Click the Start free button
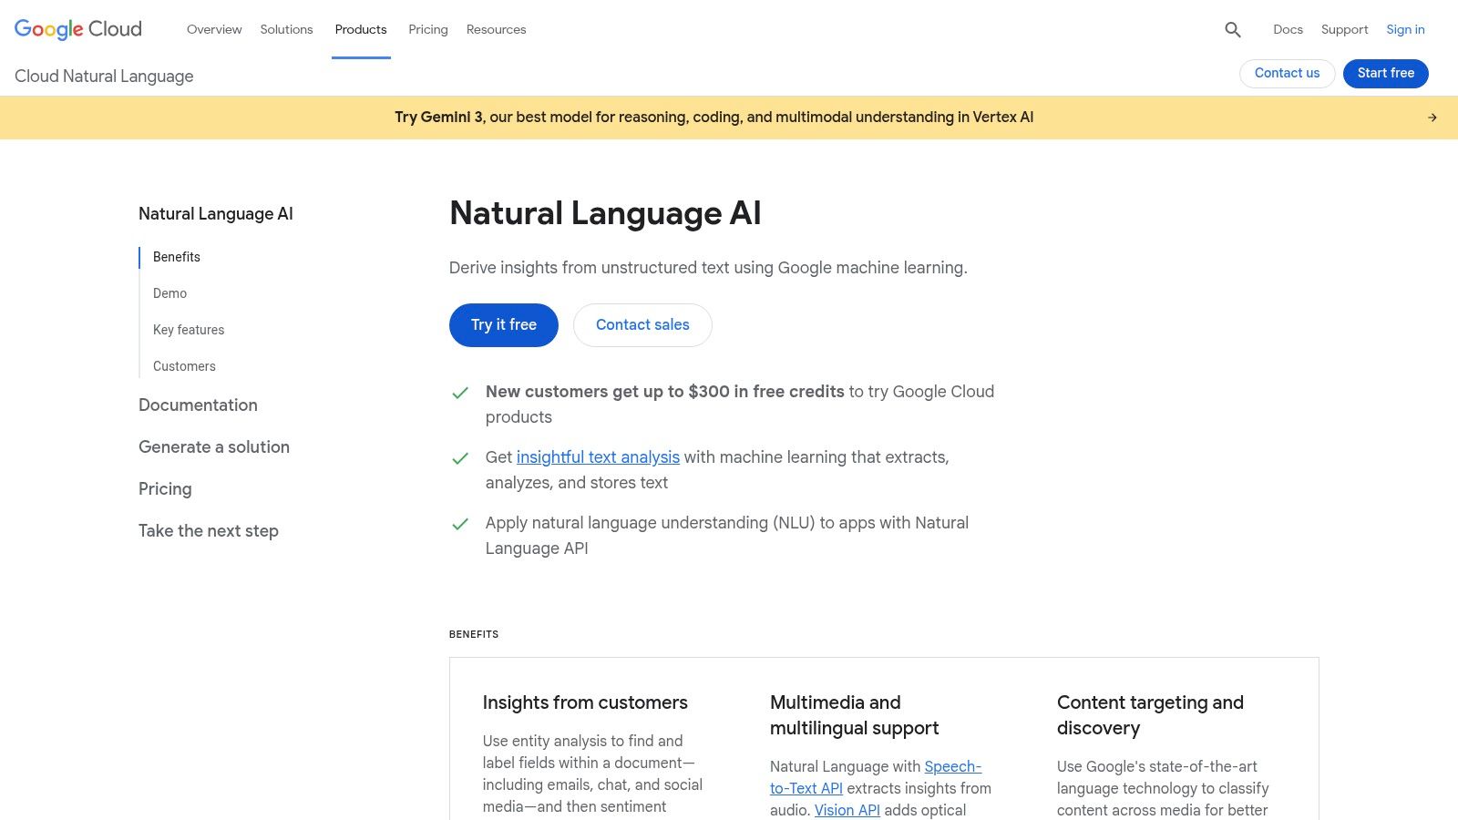The width and height of the screenshot is (1458, 820). click(x=1385, y=73)
